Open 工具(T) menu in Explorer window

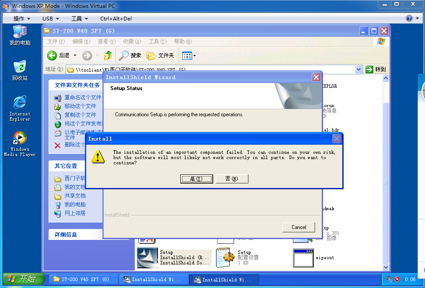[x=158, y=42]
